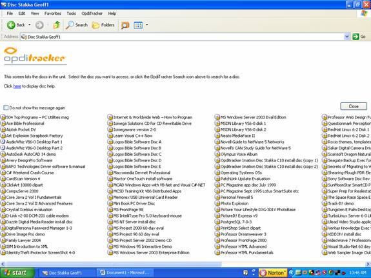
Task: Select disc icon for MS FrontPage 98
Action: coord(110,210)
